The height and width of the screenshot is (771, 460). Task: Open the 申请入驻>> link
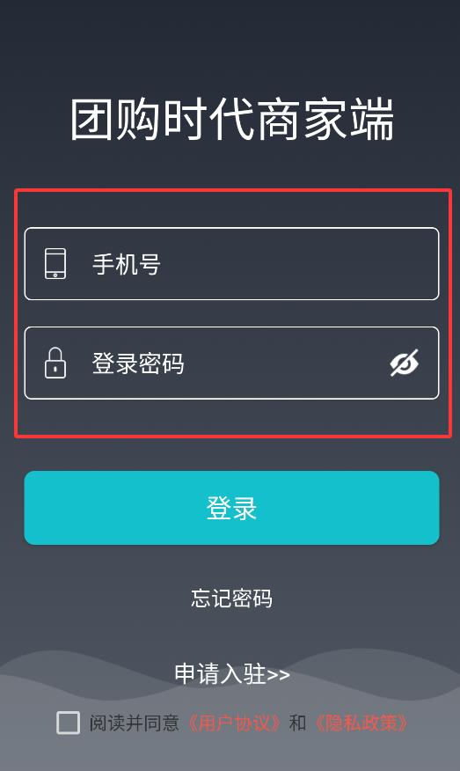pyautogui.click(x=232, y=673)
